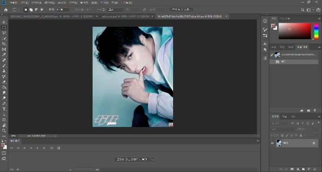
Task: Play the timeline
Action: [x=25, y=148]
